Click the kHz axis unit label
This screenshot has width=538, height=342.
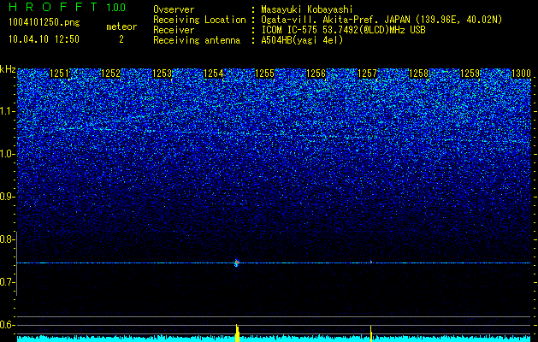pyautogui.click(x=8, y=69)
